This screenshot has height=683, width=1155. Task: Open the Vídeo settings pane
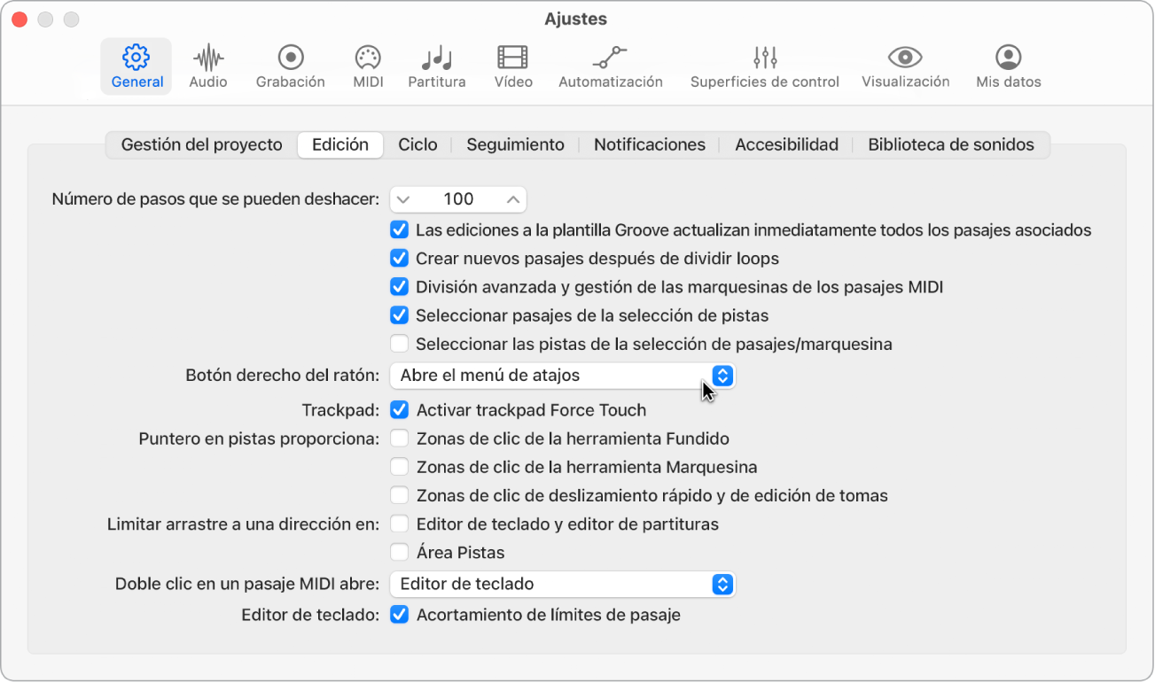[513, 66]
